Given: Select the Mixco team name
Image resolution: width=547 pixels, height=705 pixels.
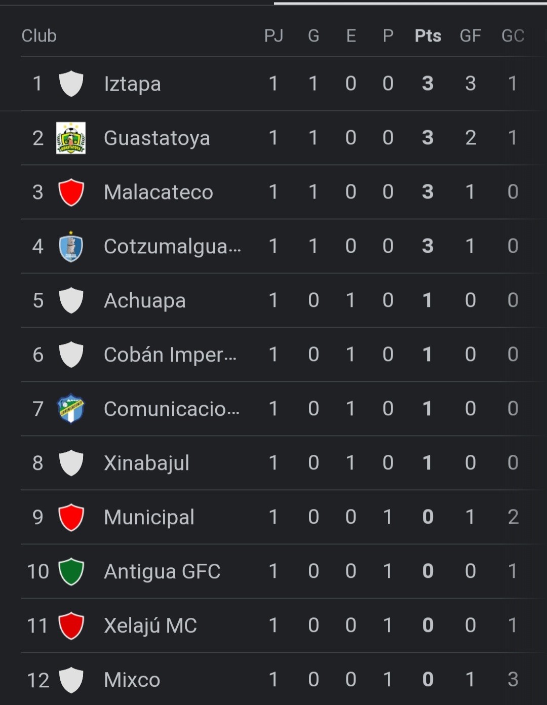Looking at the screenshot, I should point(132,680).
